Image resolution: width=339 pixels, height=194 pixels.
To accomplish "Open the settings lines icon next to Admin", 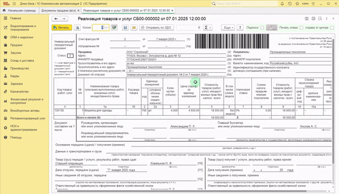I will point(313,4).
